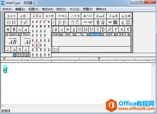Switch to the Algebra tab
Viewport: 157px width, 114px height.
(13, 34)
